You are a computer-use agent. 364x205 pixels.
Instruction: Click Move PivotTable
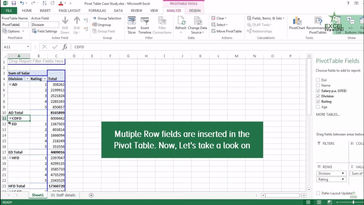[x=226, y=31]
